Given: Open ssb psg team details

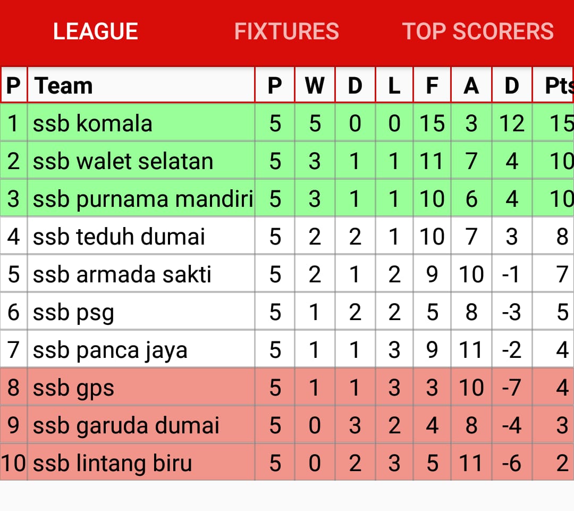Looking at the screenshot, I should pyautogui.click(x=74, y=312).
